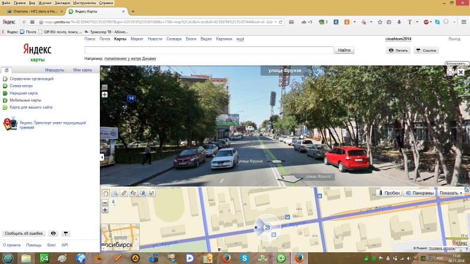Open the Инструменты menu

[x=85, y=3]
